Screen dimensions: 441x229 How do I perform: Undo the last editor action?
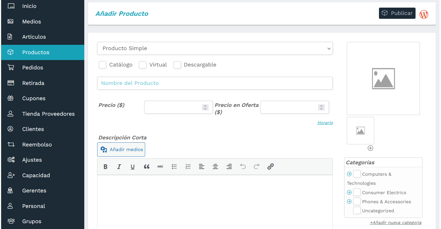point(243,167)
